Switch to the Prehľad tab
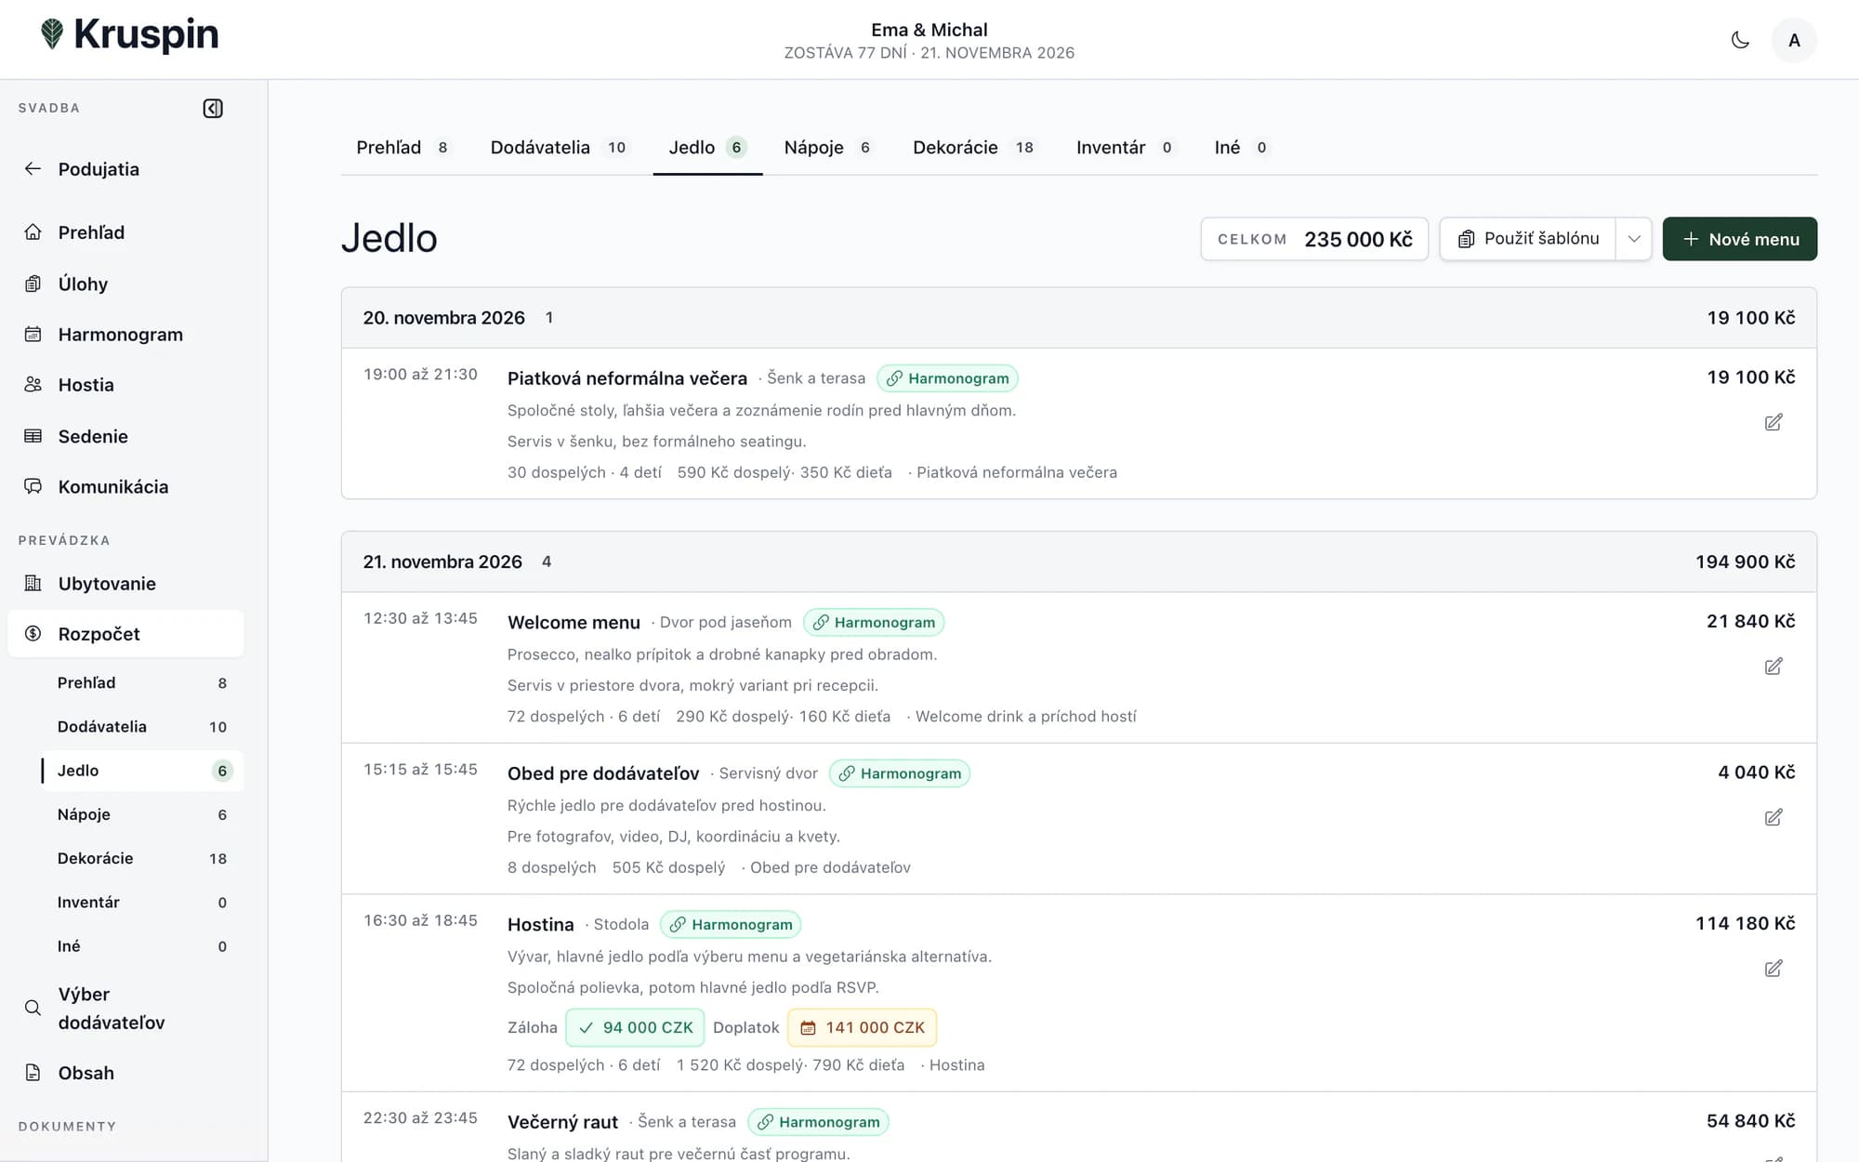Image resolution: width=1859 pixels, height=1162 pixels. point(402,148)
